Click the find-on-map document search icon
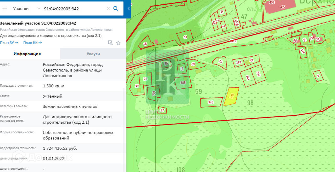Screen dimensions: 335x172 [110, 43]
